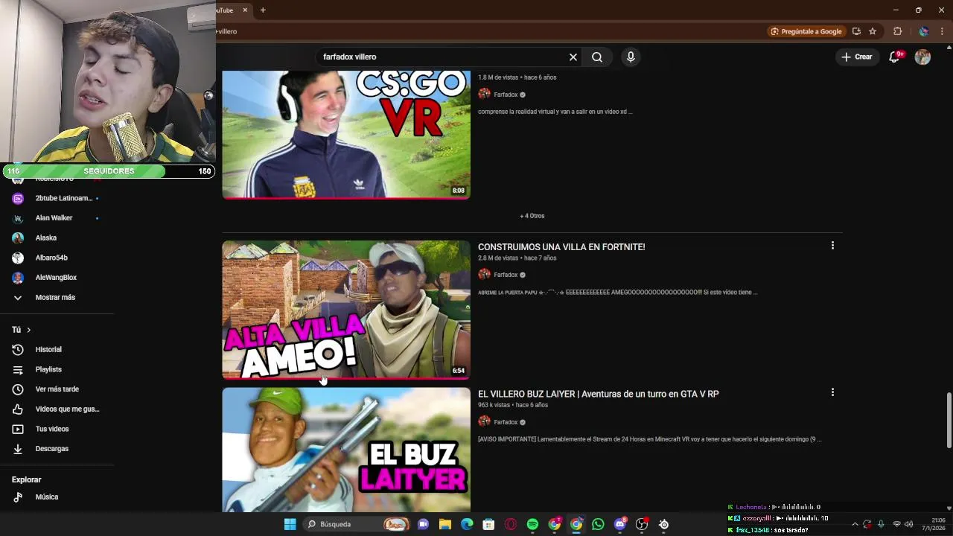
Task: Bookmark this page with the star icon
Action: 873,31
